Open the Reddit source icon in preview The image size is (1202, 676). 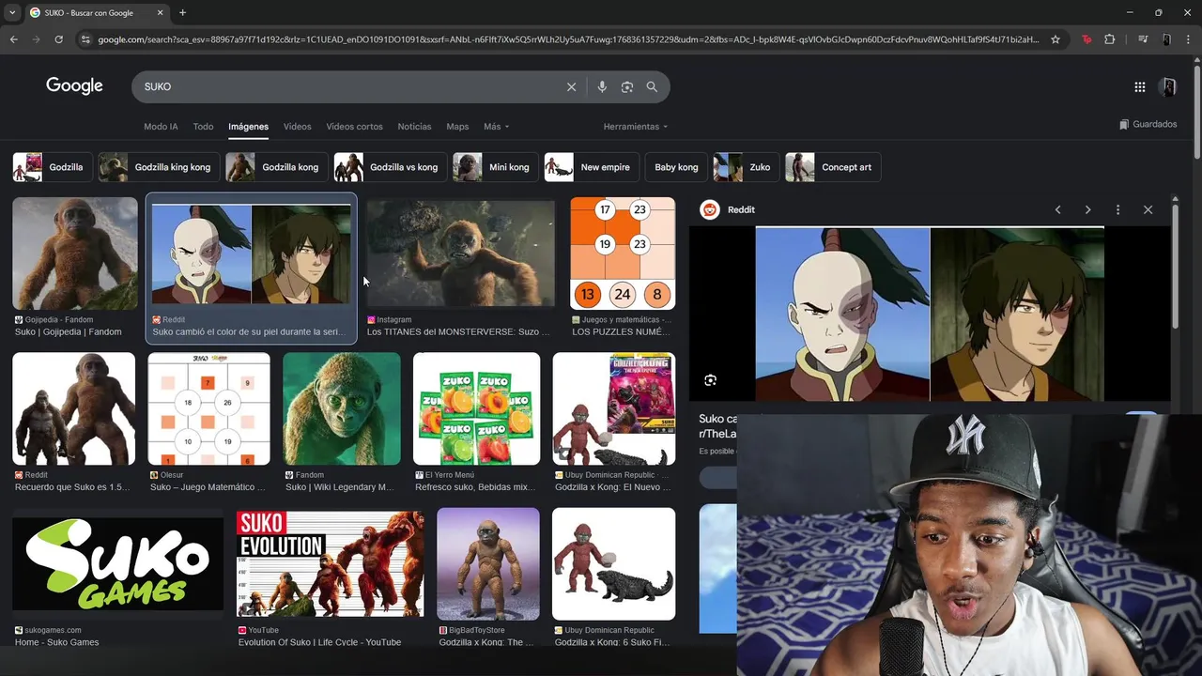(x=710, y=209)
